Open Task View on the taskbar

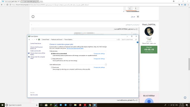coord(41,105)
